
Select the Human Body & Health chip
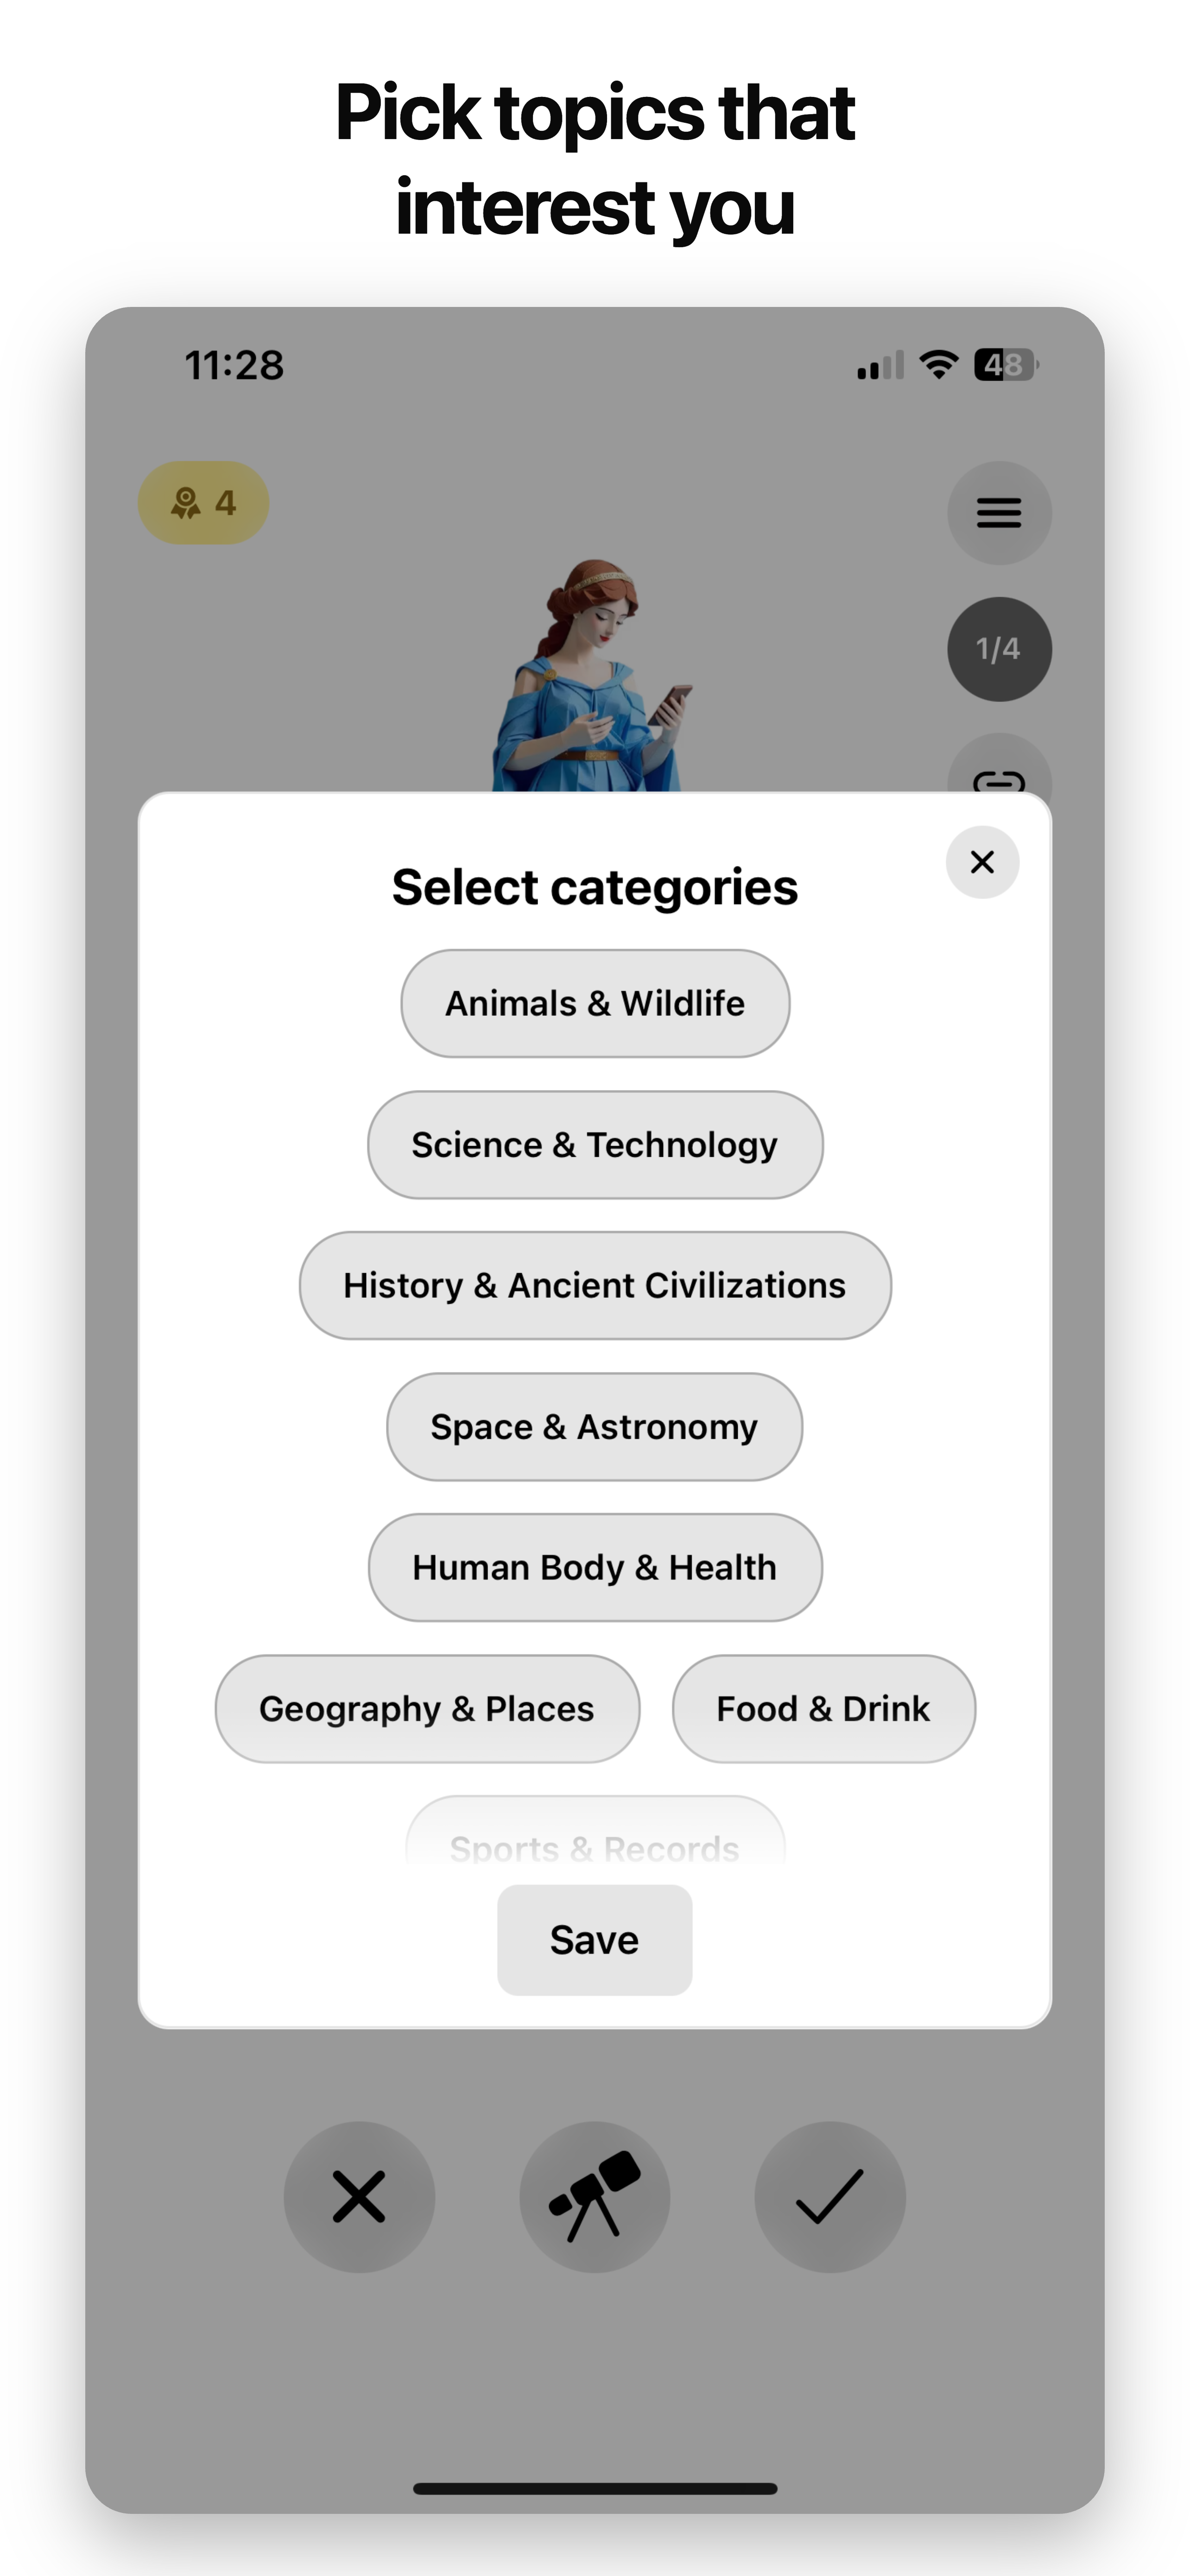(x=595, y=1567)
